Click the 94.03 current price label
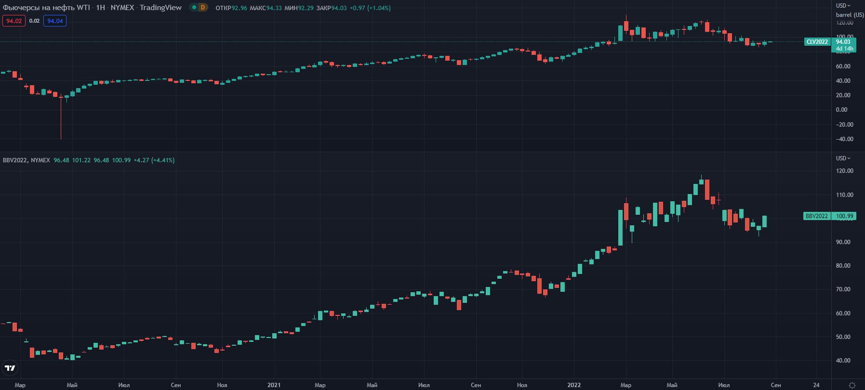Screen dimensions: 865x390 point(843,41)
